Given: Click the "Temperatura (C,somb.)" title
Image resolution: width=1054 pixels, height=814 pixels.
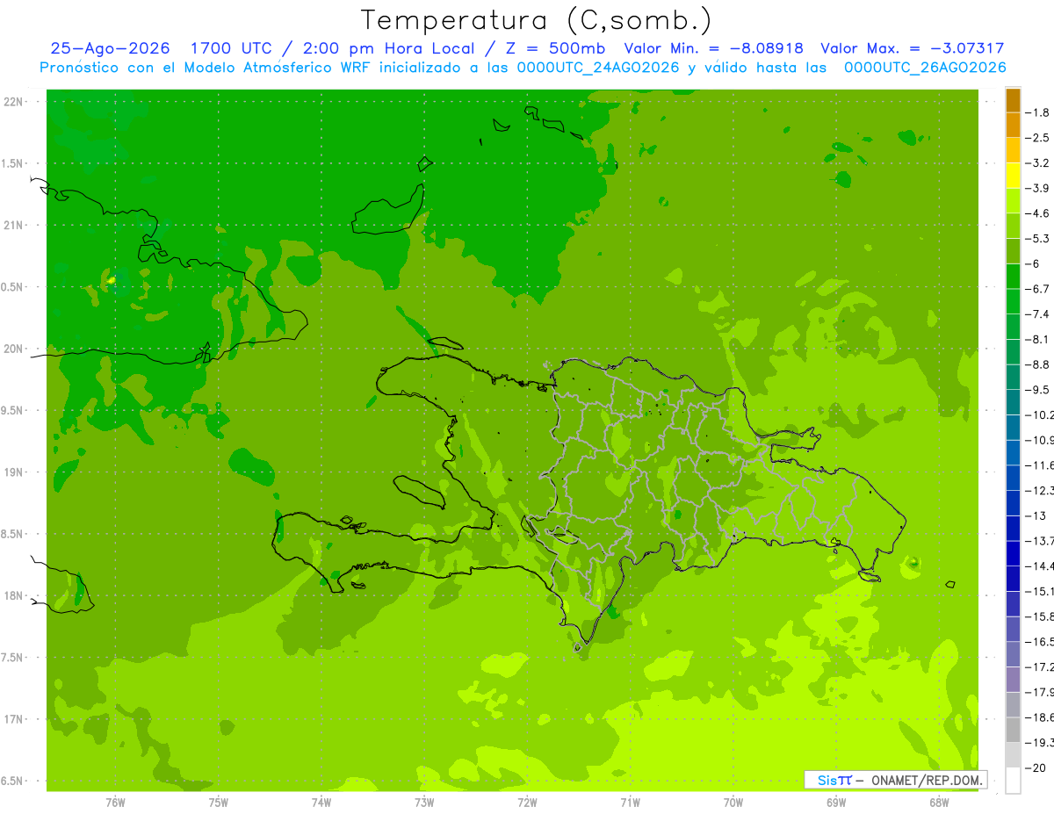Looking at the screenshot, I should point(537,19).
